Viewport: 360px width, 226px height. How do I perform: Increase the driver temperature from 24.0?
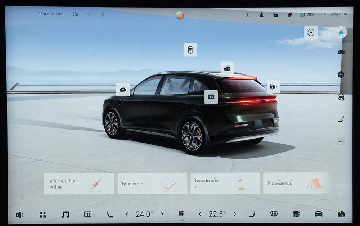[162, 214]
